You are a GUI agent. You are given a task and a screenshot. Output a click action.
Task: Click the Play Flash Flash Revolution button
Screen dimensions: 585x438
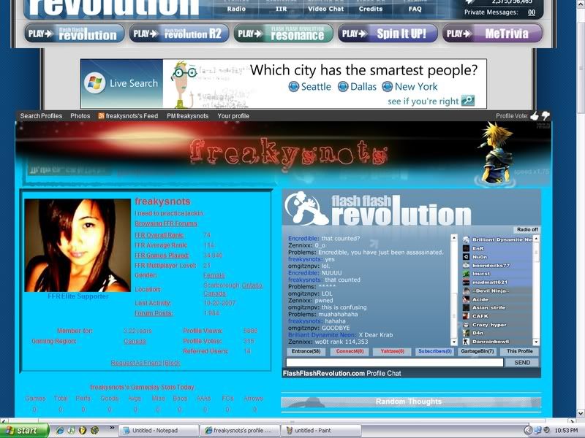[x=75, y=34]
